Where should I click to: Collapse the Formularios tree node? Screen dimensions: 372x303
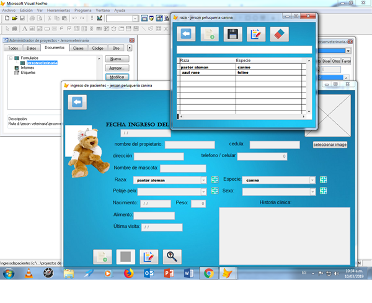(11, 58)
